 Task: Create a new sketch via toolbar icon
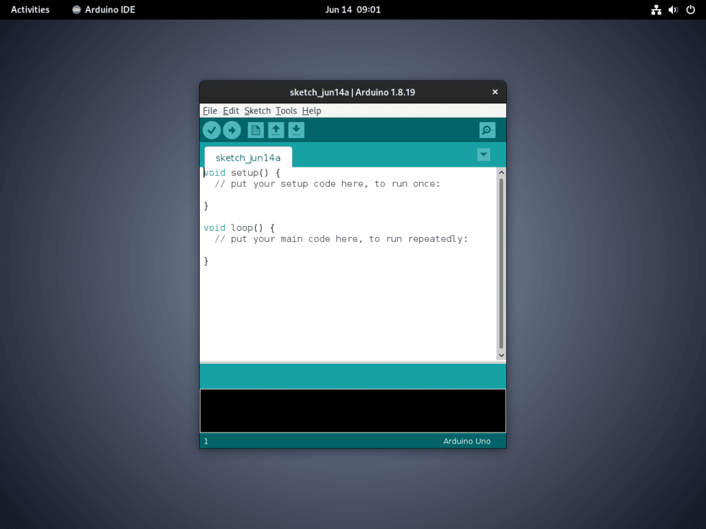(x=255, y=129)
